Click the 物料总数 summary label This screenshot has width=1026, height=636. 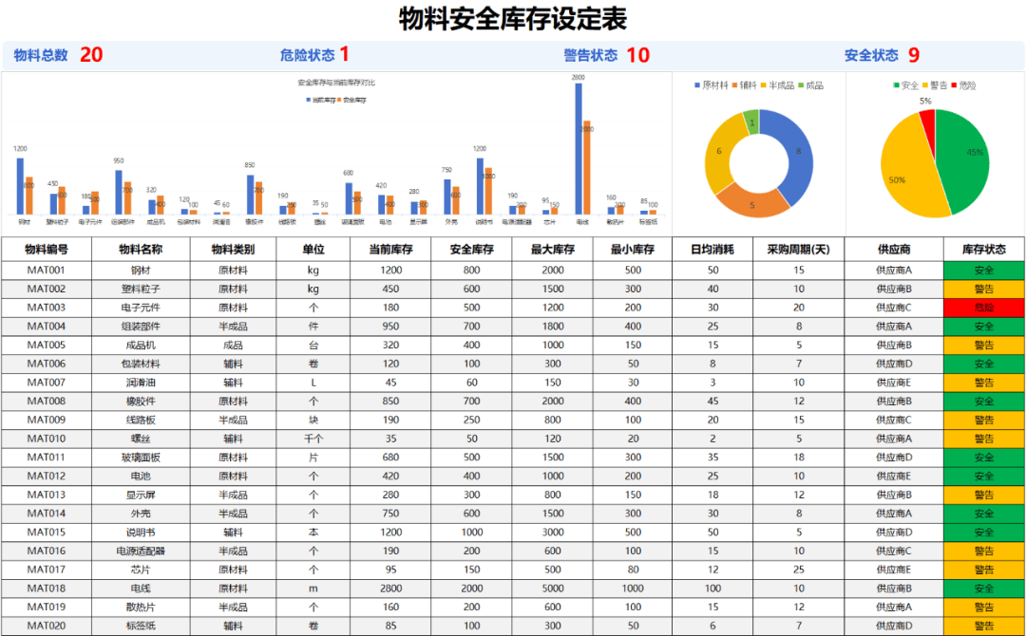coord(41,55)
